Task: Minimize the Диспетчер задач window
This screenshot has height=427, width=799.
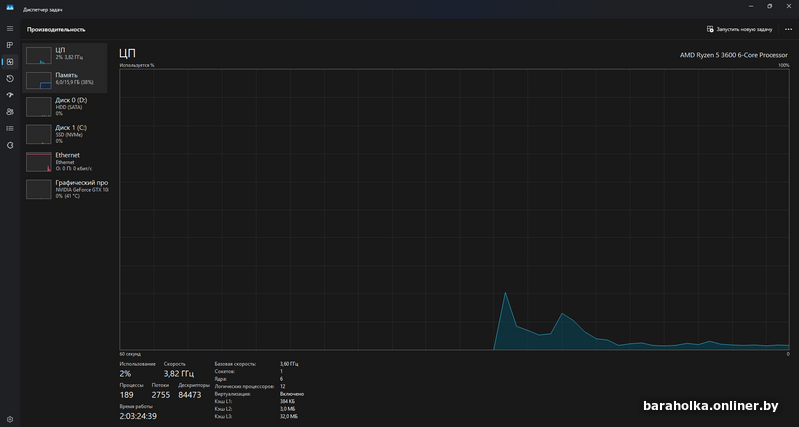Action: pos(751,6)
